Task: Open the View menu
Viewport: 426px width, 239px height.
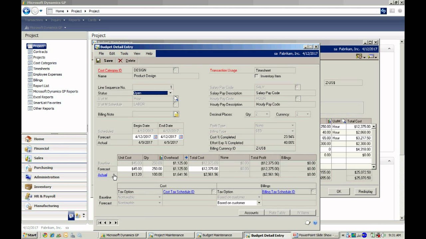Action: coord(137,53)
